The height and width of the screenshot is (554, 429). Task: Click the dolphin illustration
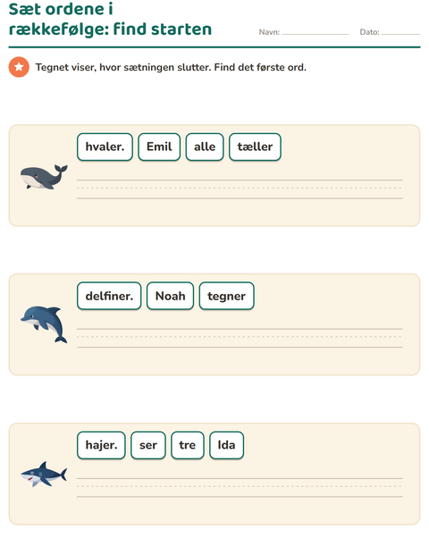coord(44,324)
